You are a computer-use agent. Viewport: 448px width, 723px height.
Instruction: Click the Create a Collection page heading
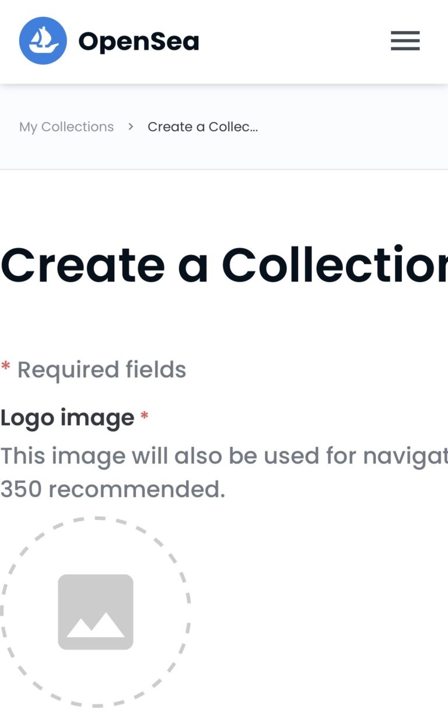tap(224, 265)
